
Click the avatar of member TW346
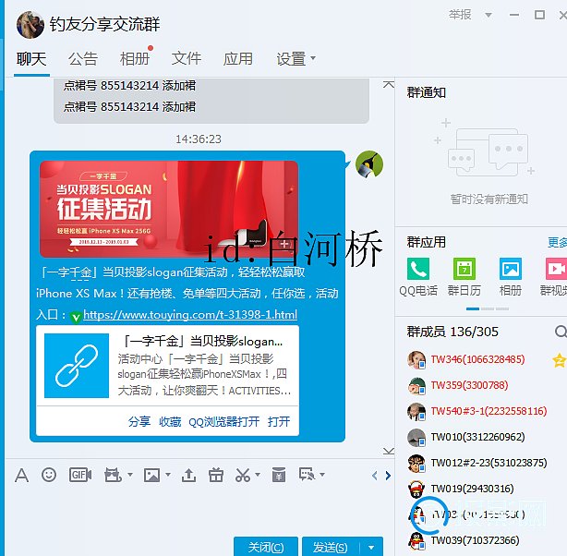click(x=416, y=359)
